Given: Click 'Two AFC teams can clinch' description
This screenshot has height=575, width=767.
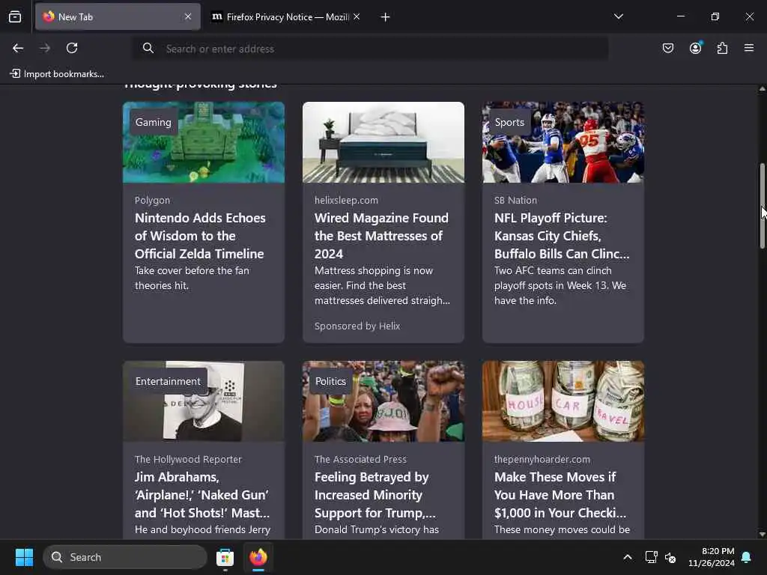Looking at the screenshot, I should point(560,285).
